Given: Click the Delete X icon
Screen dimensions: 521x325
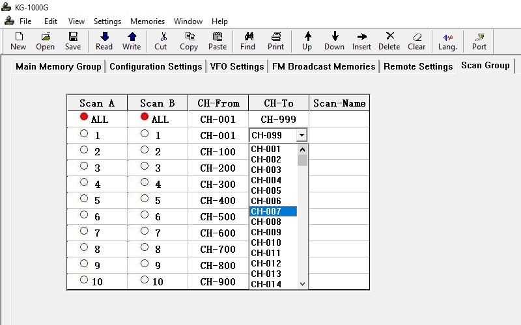Looking at the screenshot, I should [389, 41].
